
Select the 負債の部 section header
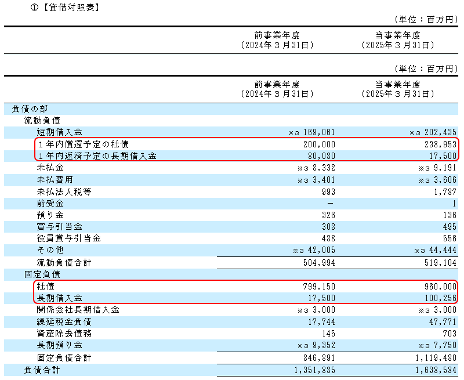coord(31,108)
